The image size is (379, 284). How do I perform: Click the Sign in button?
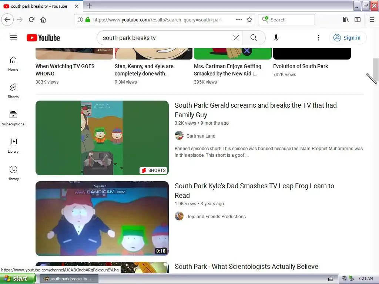pos(348,38)
